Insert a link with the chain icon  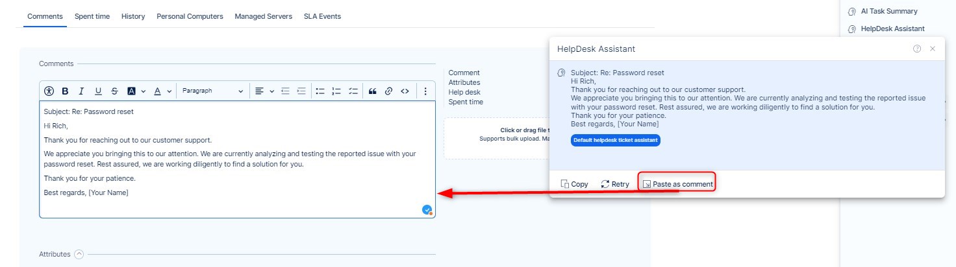click(388, 91)
